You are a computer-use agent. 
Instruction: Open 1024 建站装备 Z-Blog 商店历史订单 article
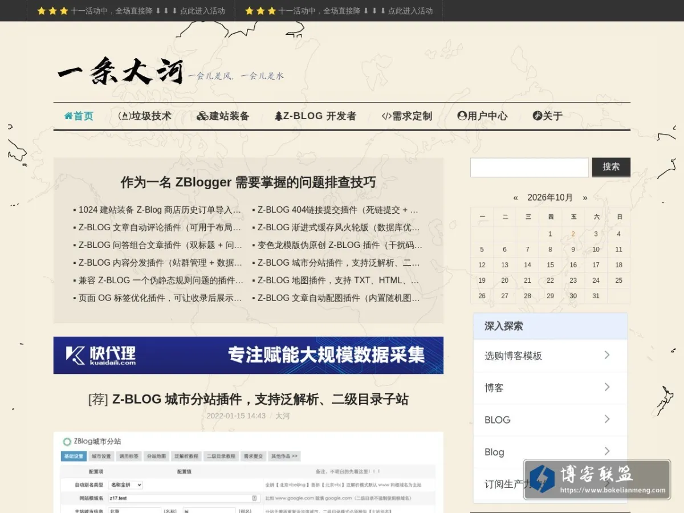[160, 210]
